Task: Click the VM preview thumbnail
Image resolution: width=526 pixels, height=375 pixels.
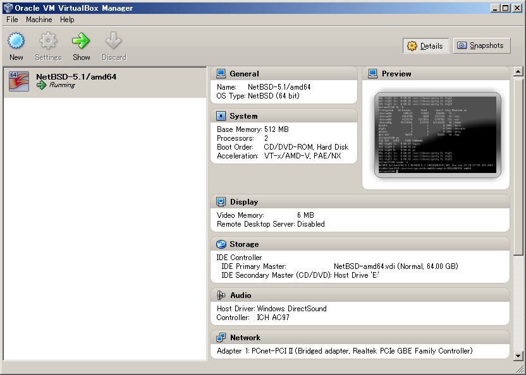Action: [437, 134]
